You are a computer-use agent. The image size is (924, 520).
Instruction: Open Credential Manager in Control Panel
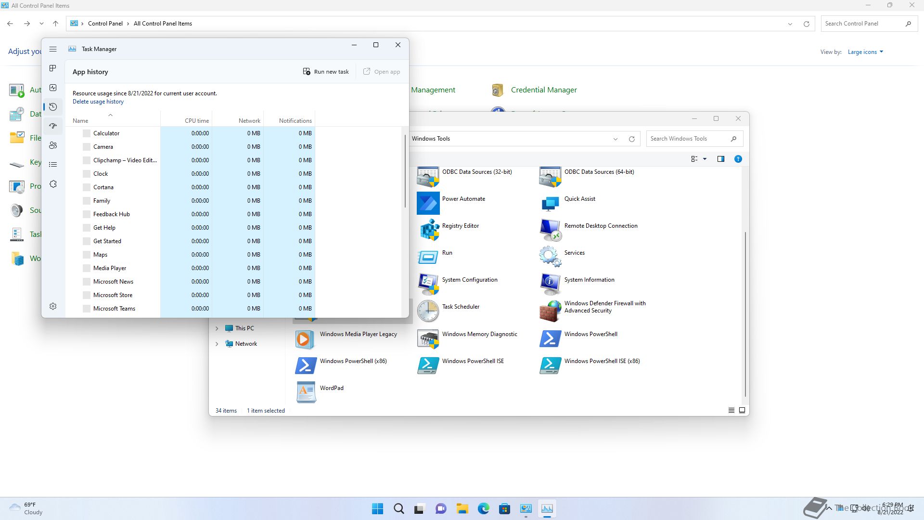pyautogui.click(x=534, y=90)
